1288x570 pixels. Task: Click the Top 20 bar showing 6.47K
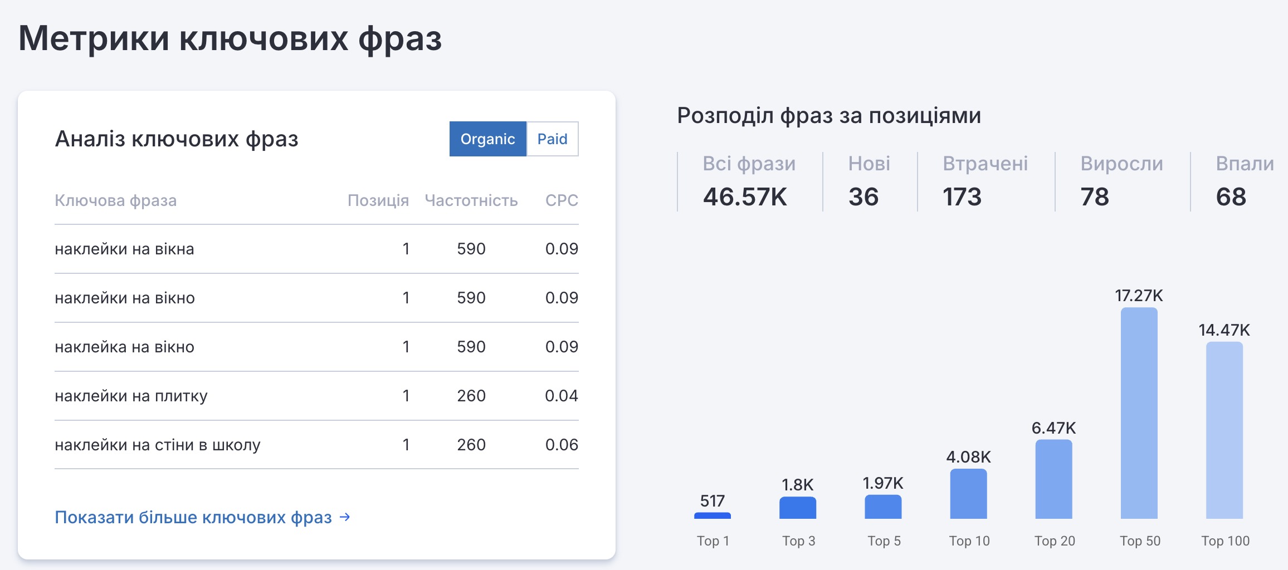tap(1053, 479)
